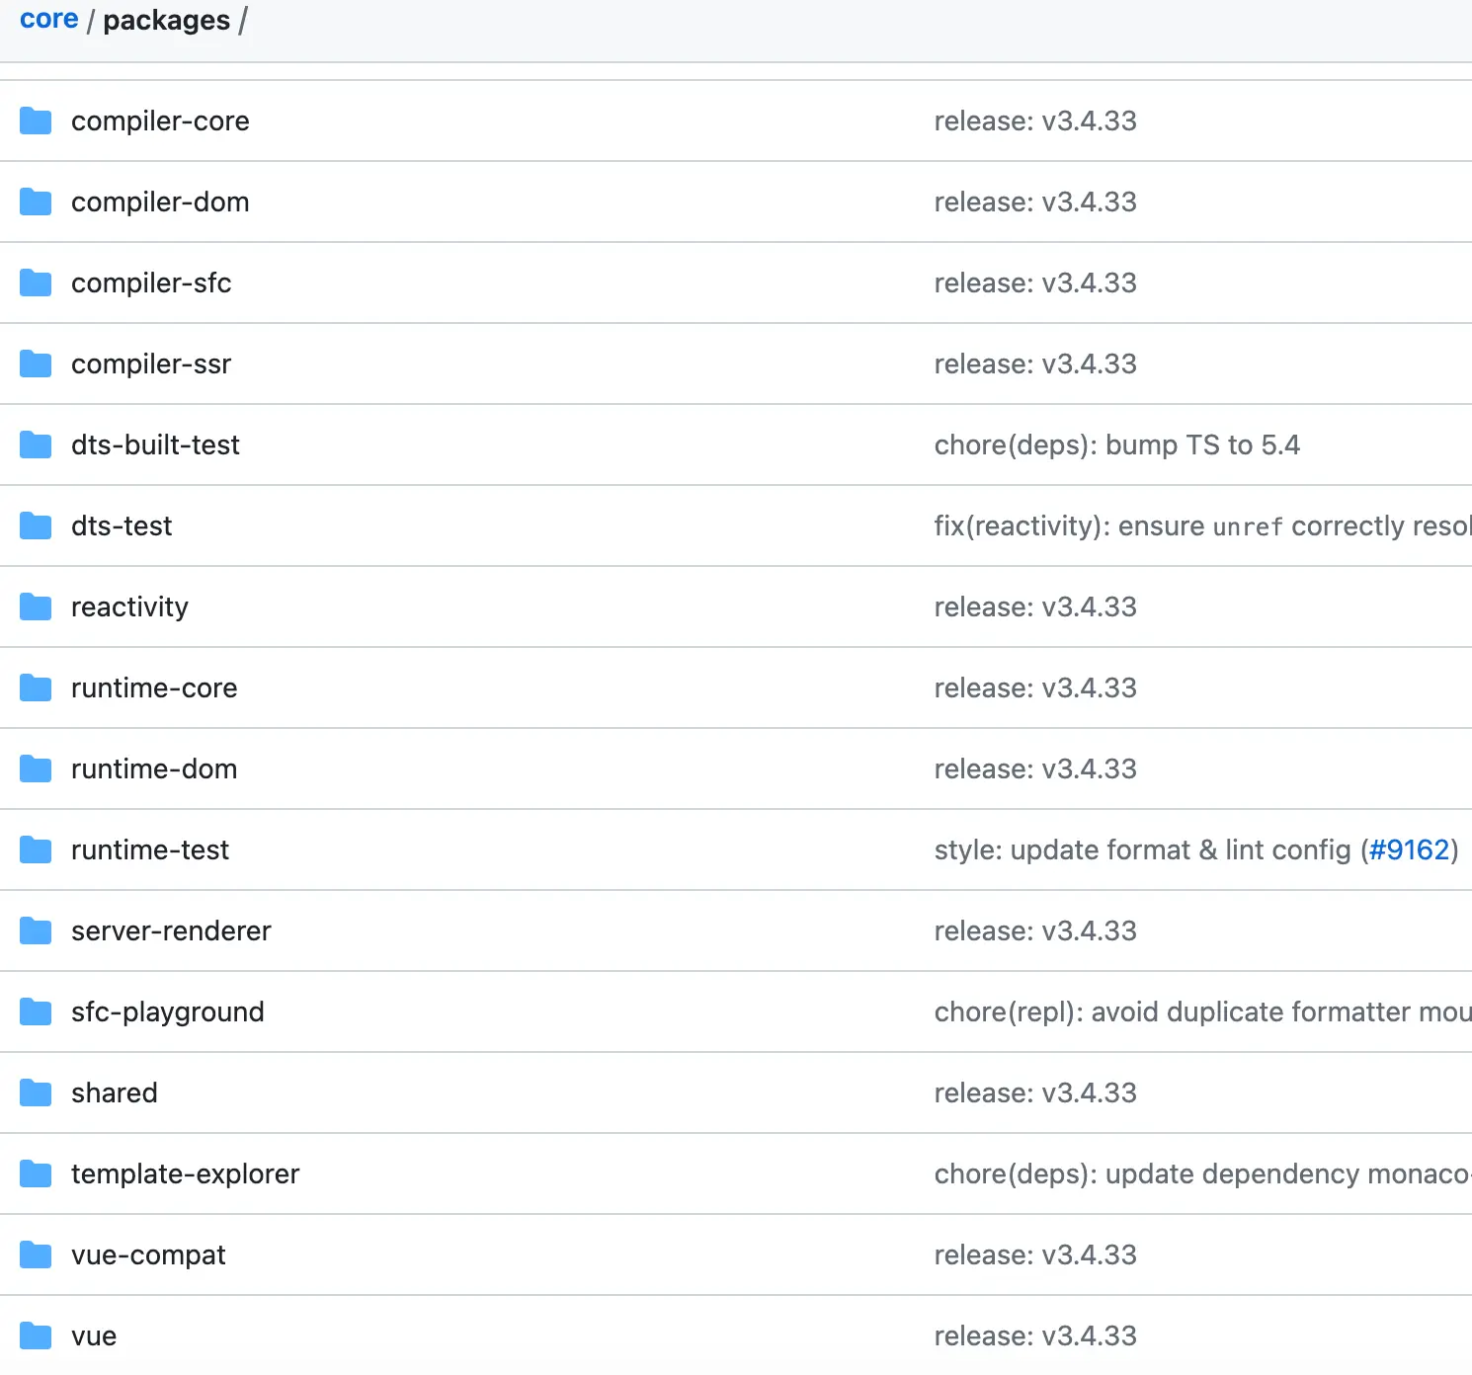Click the reactivity folder icon
Viewport: 1472px width, 1375px height.
coord(36,607)
